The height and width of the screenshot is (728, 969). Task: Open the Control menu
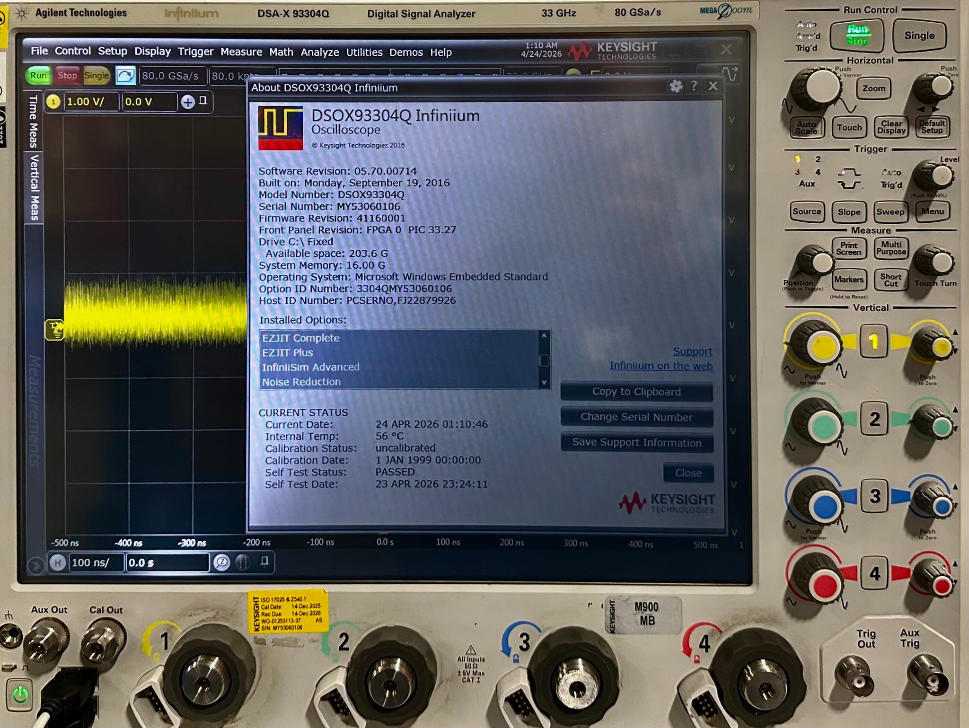coord(72,51)
